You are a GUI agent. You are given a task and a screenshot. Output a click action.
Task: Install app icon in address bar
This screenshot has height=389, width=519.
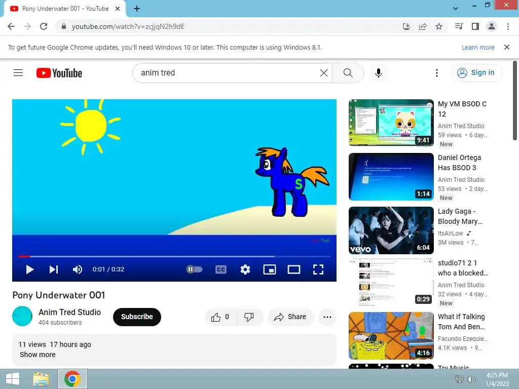point(406,26)
